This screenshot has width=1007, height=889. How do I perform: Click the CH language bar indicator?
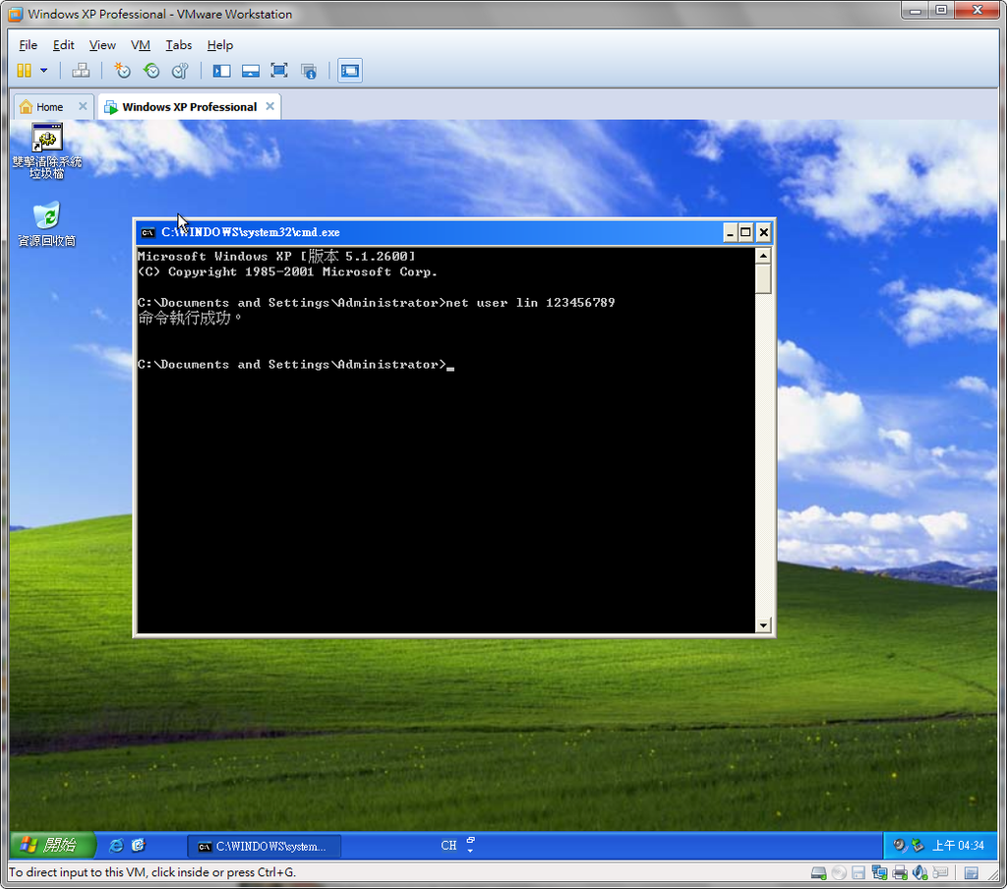(x=448, y=846)
